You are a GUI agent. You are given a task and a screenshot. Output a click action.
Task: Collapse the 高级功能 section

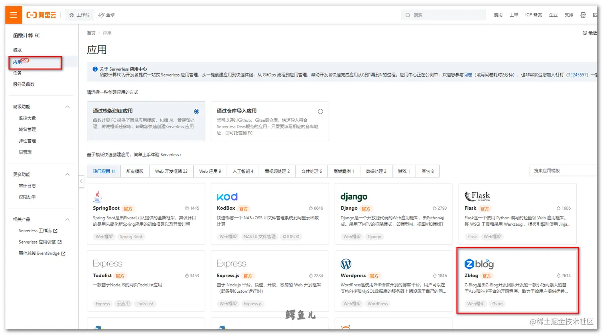pos(67,106)
